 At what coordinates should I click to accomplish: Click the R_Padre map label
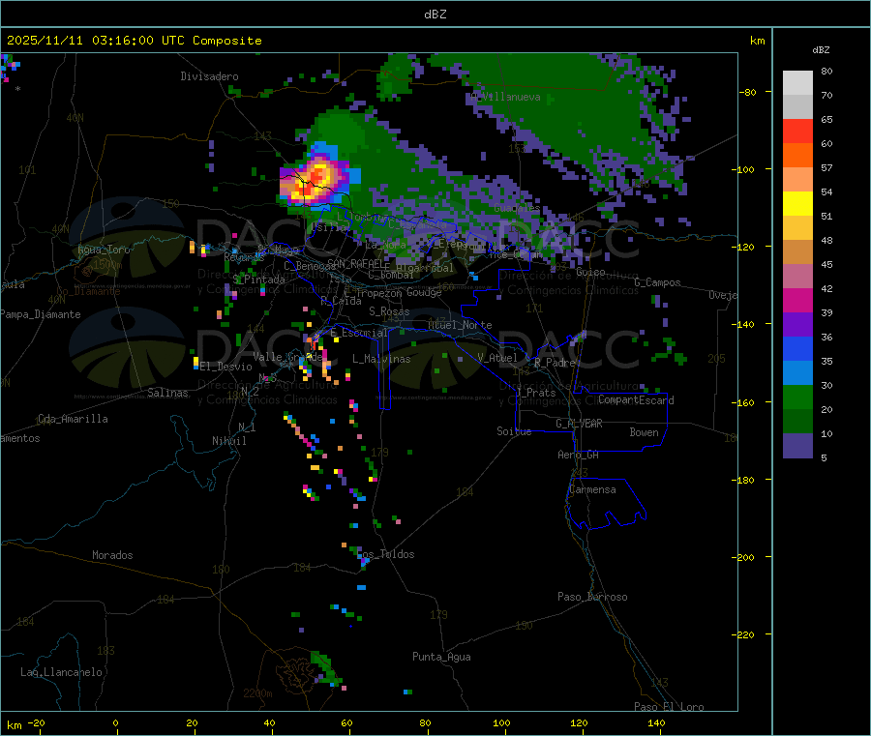555,363
